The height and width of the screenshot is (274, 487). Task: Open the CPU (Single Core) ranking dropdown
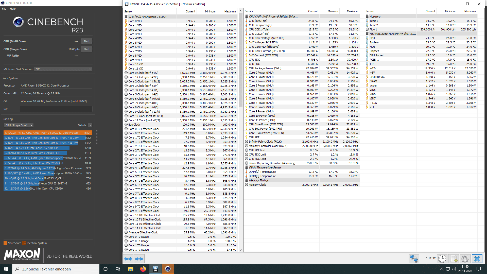coord(19,125)
